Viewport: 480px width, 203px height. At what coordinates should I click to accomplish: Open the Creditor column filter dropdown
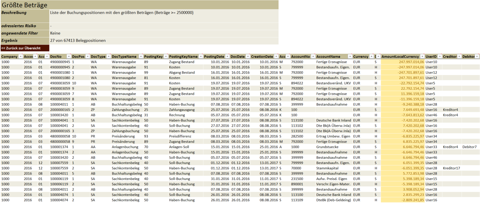point(459,56)
